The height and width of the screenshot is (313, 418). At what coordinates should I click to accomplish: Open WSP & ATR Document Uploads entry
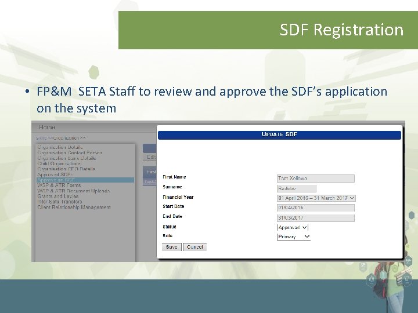tap(74, 191)
